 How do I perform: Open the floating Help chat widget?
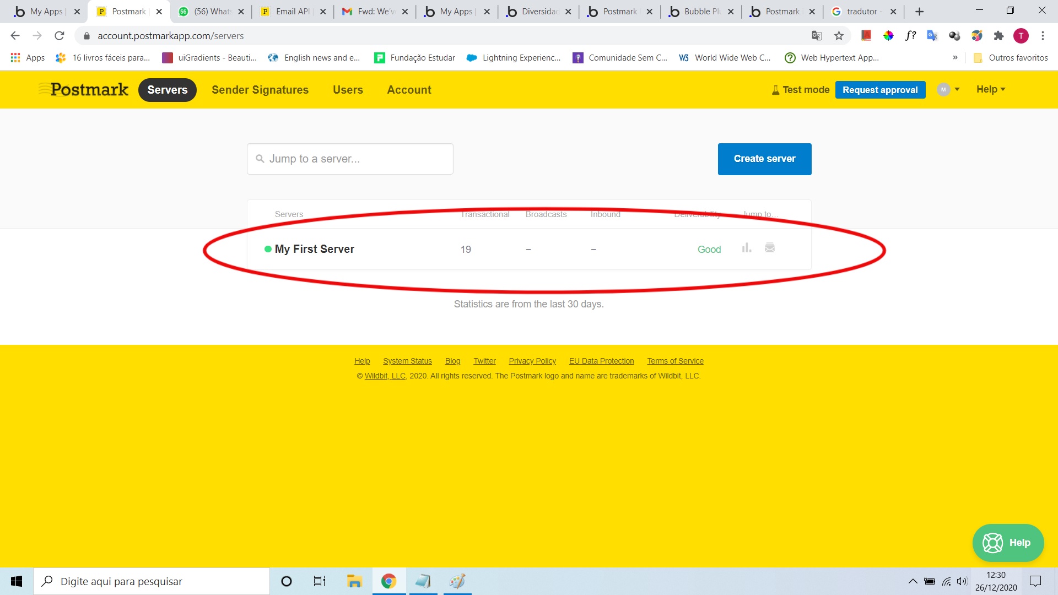[x=1008, y=543]
